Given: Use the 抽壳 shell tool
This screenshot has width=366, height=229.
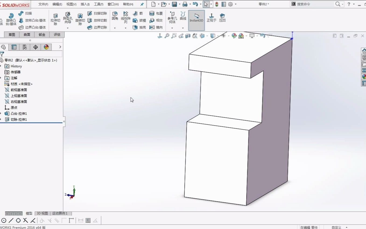Looking at the screenshot, I should click(139, 27).
